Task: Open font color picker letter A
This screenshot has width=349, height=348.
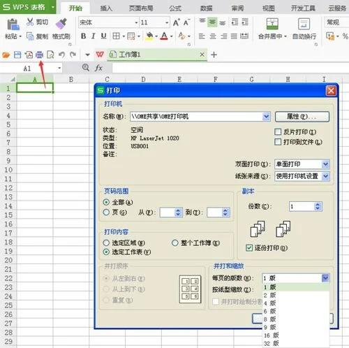Action: click(x=164, y=36)
